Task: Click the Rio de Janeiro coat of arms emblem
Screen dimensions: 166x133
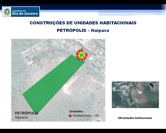Action: tap(7, 12)
